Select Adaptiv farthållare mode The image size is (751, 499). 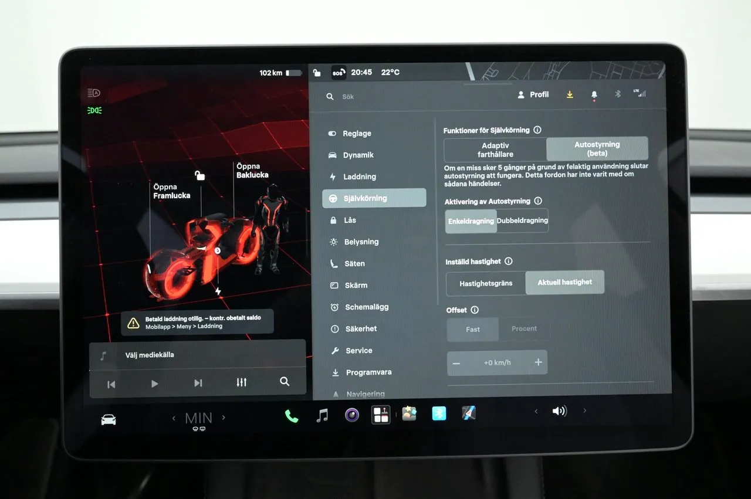(495, 150)
